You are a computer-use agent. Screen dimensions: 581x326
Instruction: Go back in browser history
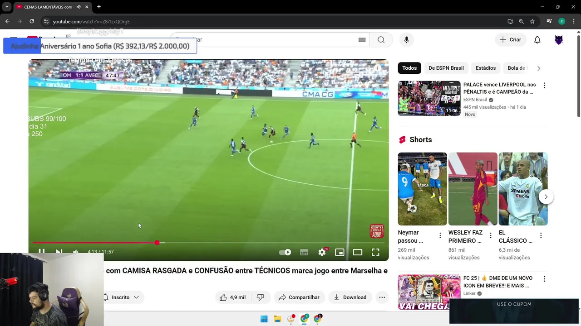coord(7,21)
